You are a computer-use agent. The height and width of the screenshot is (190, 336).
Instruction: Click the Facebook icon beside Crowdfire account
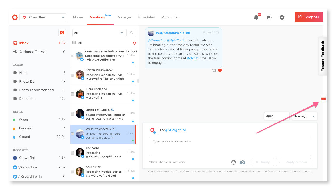click(15, 158)
